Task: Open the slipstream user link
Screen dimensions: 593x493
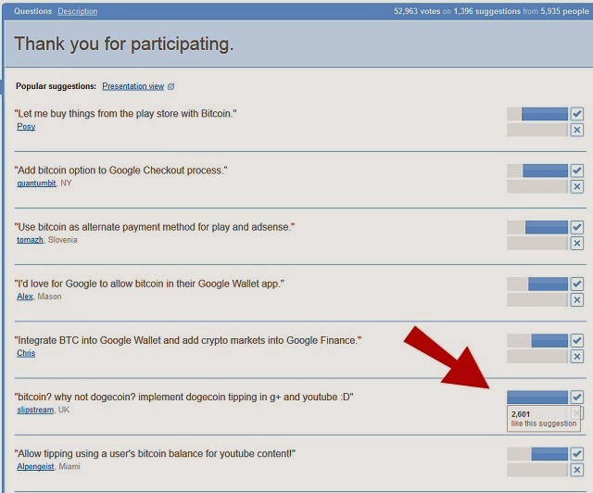Action: [x=35, y=410]
